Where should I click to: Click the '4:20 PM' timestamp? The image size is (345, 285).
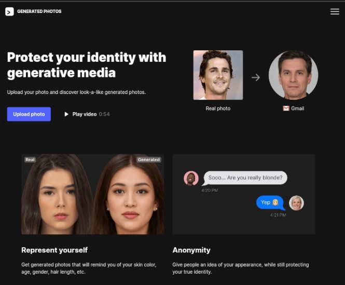coord(210,190)
